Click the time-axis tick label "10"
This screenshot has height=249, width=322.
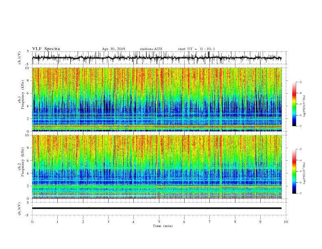(286, 222)
